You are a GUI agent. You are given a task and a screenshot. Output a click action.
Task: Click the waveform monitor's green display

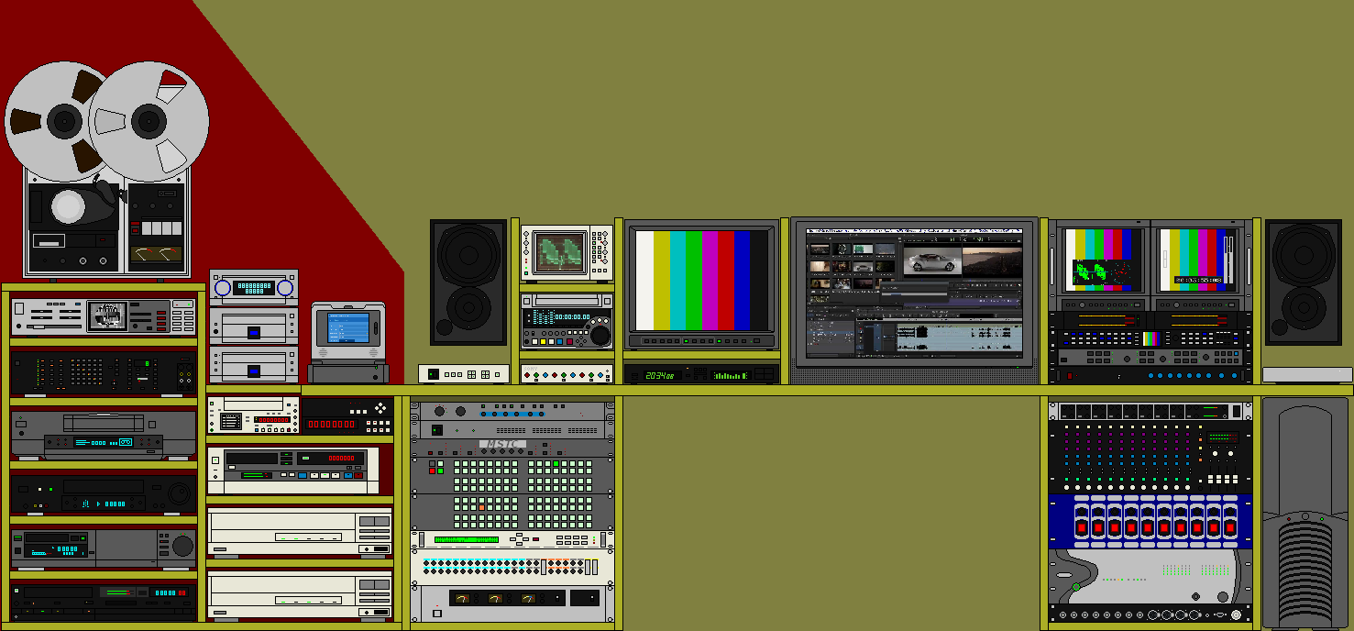[560, 252]
